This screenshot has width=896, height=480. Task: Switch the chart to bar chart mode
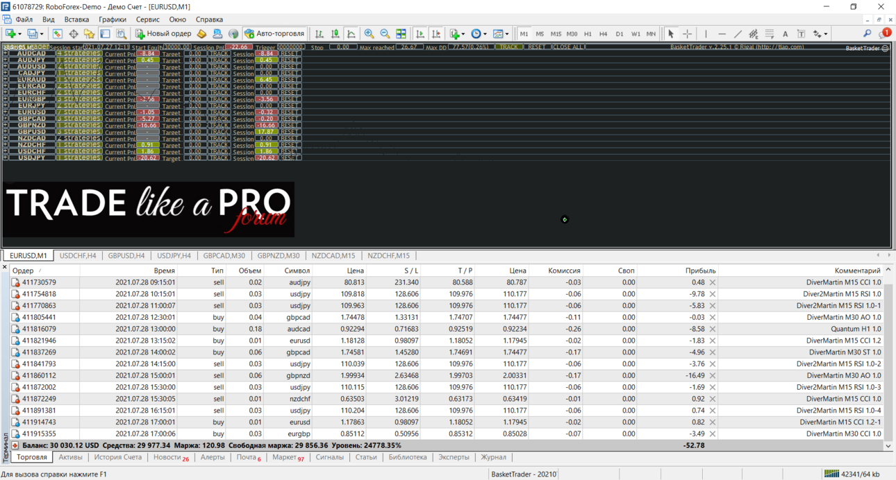click(319, 33)
